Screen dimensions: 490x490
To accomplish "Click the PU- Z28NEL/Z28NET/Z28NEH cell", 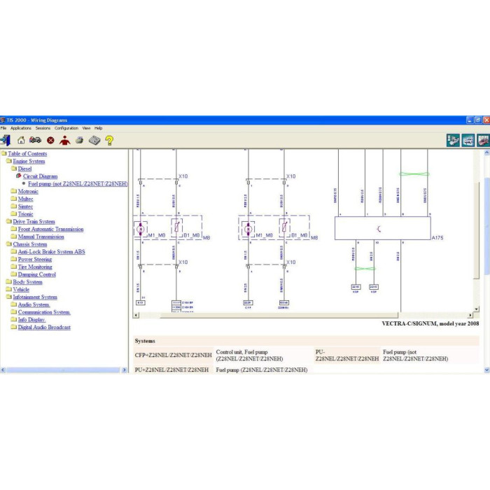I will (x=347, y=355).
